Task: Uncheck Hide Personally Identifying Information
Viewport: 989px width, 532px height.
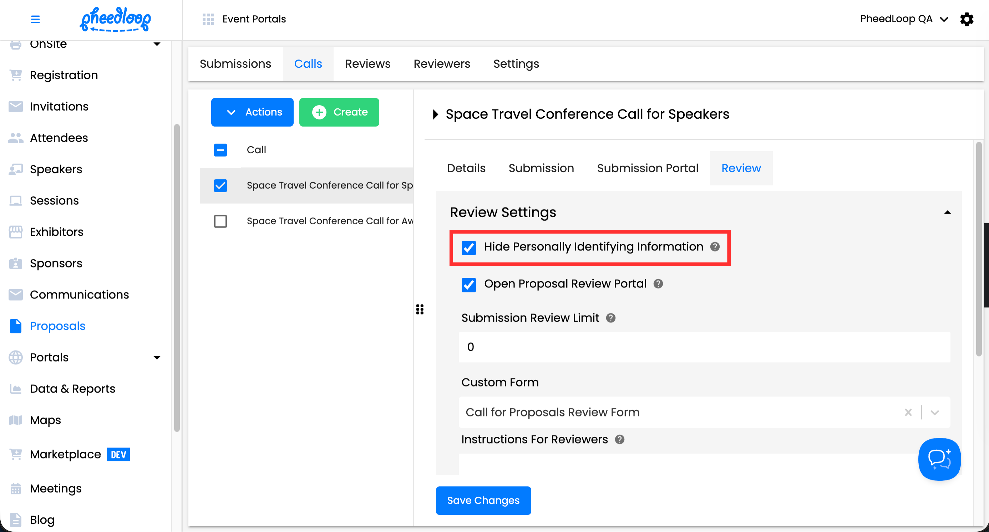Action: 468,247
